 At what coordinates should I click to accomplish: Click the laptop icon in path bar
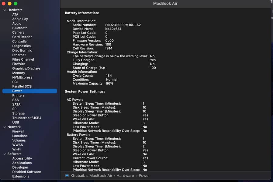click(x=67, y=176)
